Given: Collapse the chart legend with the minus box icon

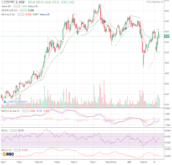Looking at the screenshot, I should point(2,2).
